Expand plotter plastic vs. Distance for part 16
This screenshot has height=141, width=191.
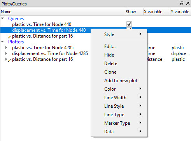coord(6,59)
